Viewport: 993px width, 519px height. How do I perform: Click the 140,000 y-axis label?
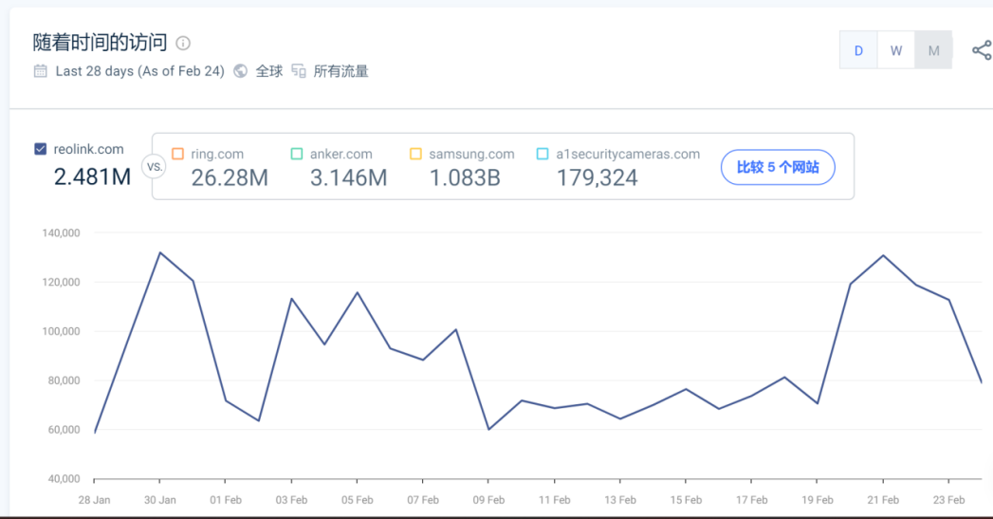point(61,233)
